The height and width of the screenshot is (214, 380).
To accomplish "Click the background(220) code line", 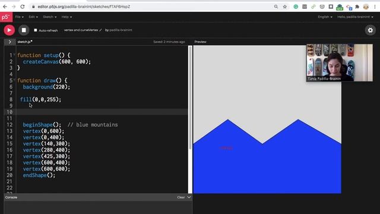I will (46, 87).
